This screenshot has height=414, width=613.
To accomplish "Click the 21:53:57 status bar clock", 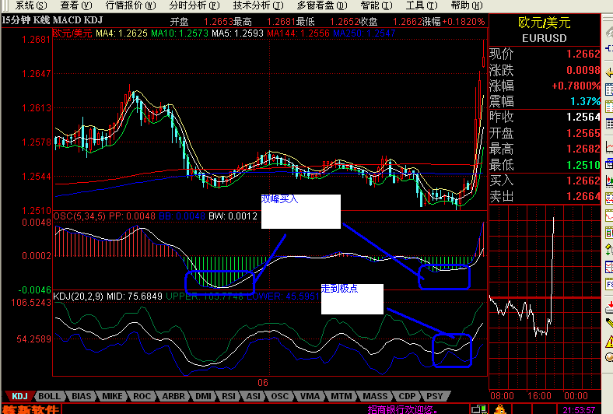I will point(579,409).
